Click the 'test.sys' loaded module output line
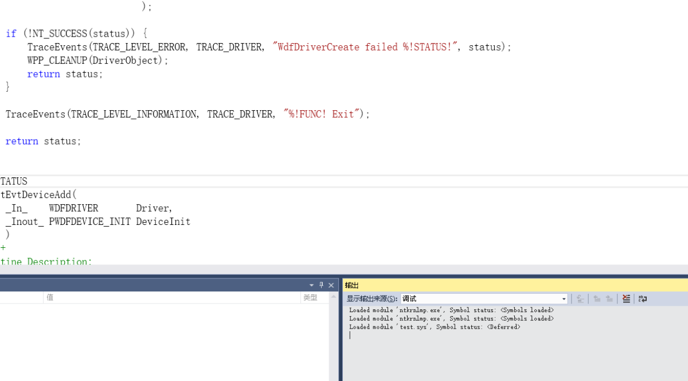This screenshot has width=688, height=381. (435, 327)
